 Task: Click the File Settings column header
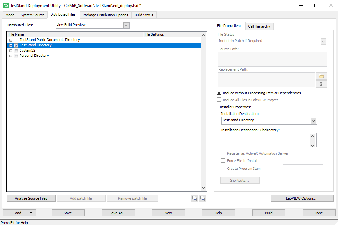point(172,34)
